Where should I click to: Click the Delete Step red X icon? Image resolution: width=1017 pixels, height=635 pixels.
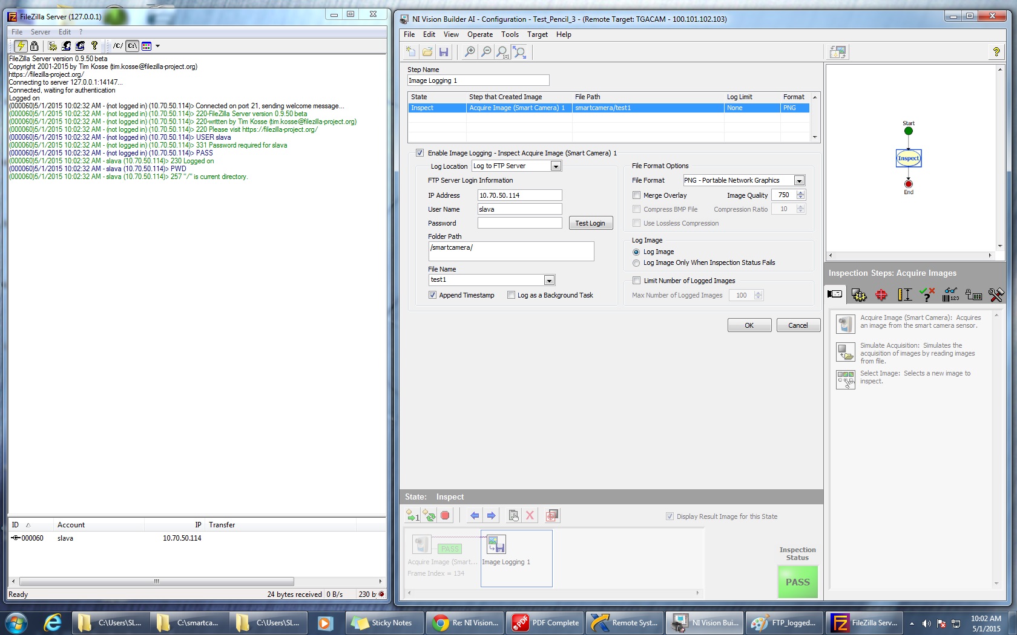530,515
